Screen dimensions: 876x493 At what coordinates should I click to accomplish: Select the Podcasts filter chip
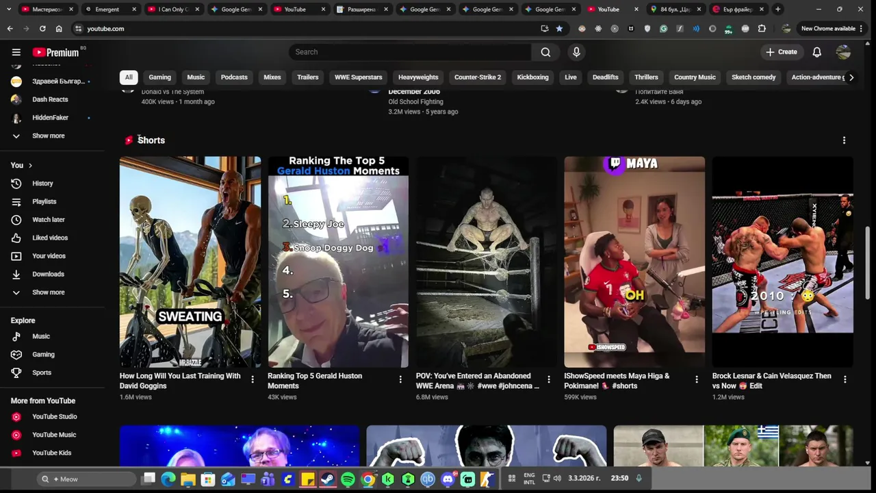pyautogui.click(x=234, y=77)
